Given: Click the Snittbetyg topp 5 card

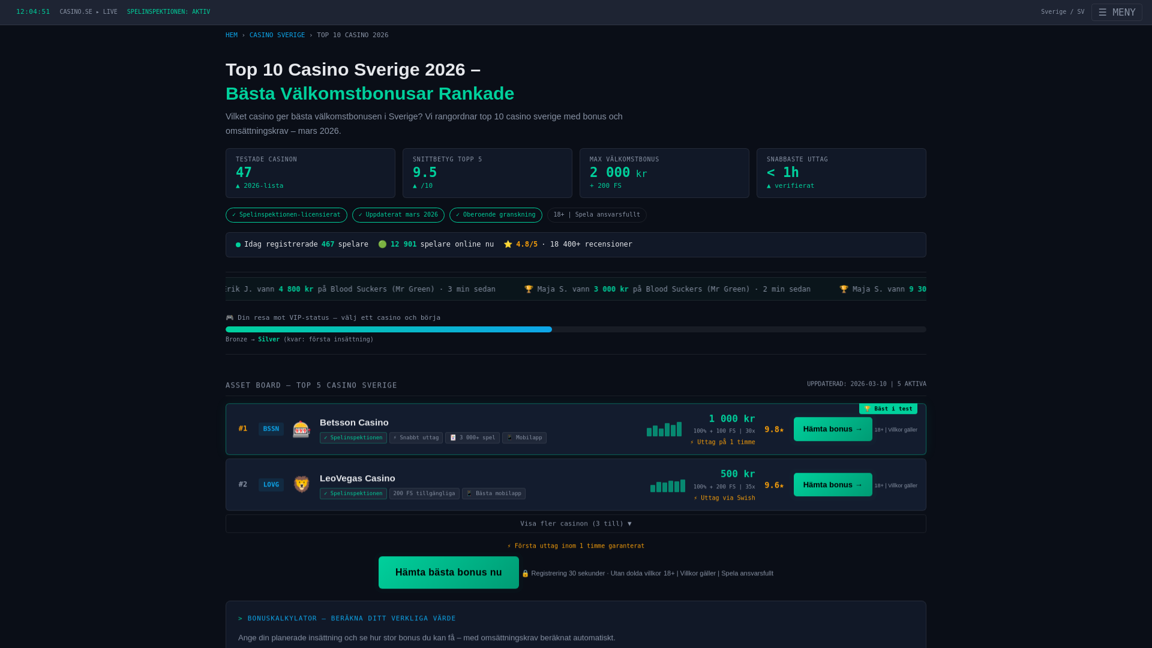Looking at the screenshot, I should [487, 173].
